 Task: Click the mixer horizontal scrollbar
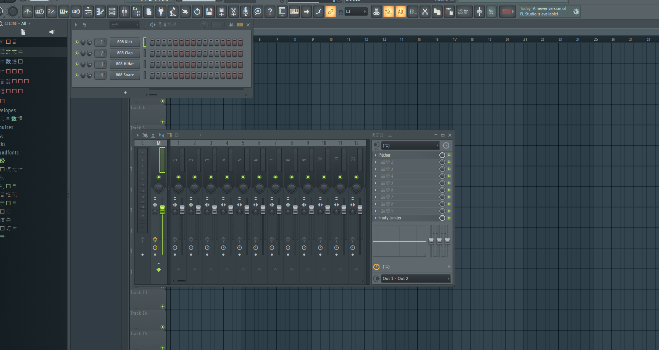pos(181,281)
